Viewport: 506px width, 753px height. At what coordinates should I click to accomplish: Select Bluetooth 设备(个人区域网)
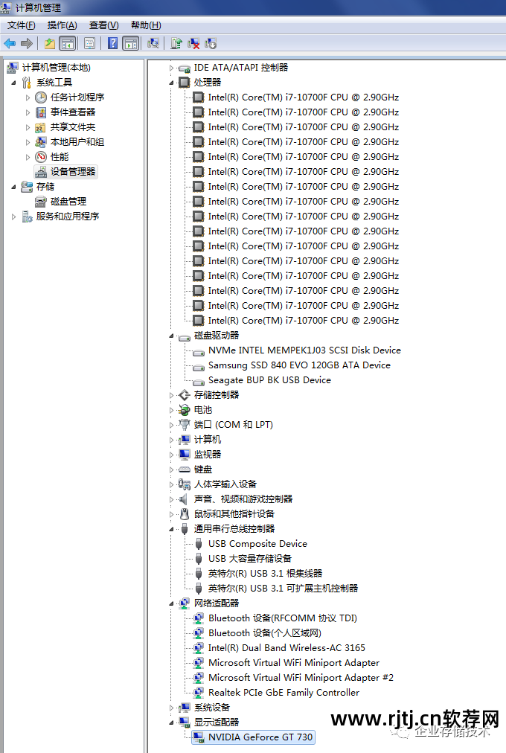coord(264,633)
